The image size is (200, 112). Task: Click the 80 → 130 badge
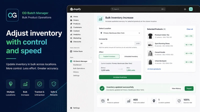click(189, 62)
